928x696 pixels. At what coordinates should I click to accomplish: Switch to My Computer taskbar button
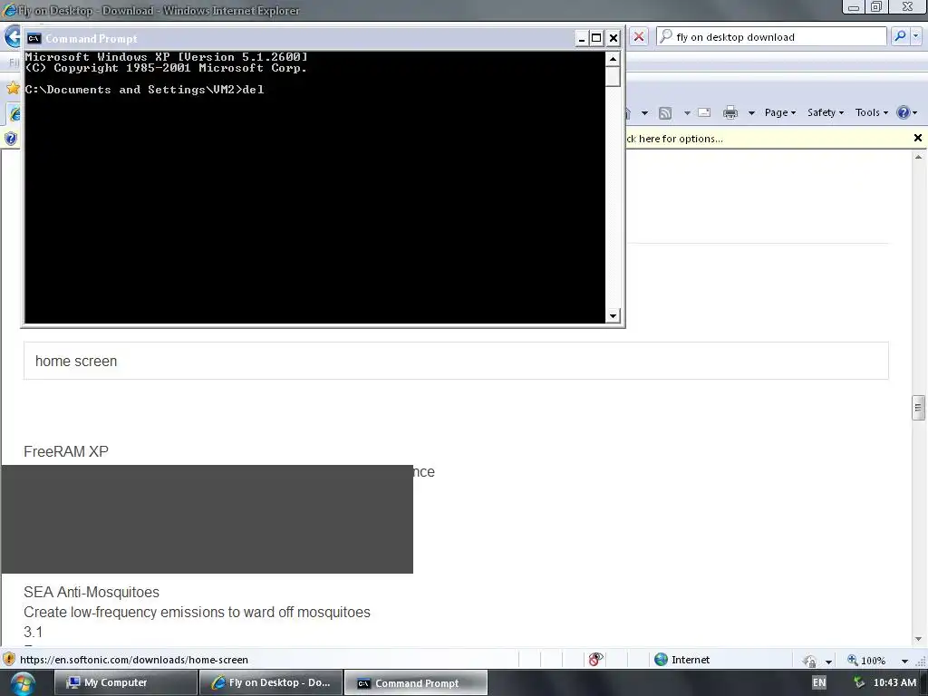[x=125, y=682]
